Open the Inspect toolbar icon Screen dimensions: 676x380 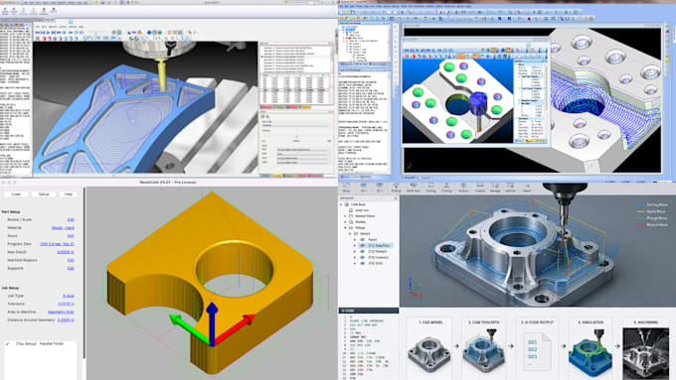[x=480, y=188]
